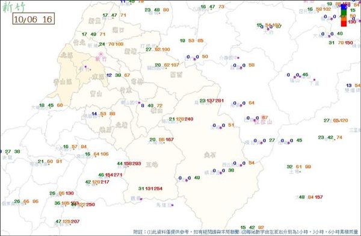Screen dimensions: 361x236
Task: Click the three-hour value "137"
Action: (x=211, y=101)
